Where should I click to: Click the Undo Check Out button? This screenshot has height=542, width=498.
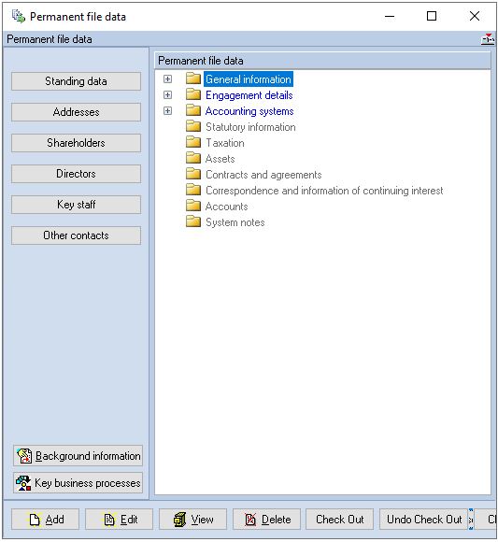click(x=423, y=520)
